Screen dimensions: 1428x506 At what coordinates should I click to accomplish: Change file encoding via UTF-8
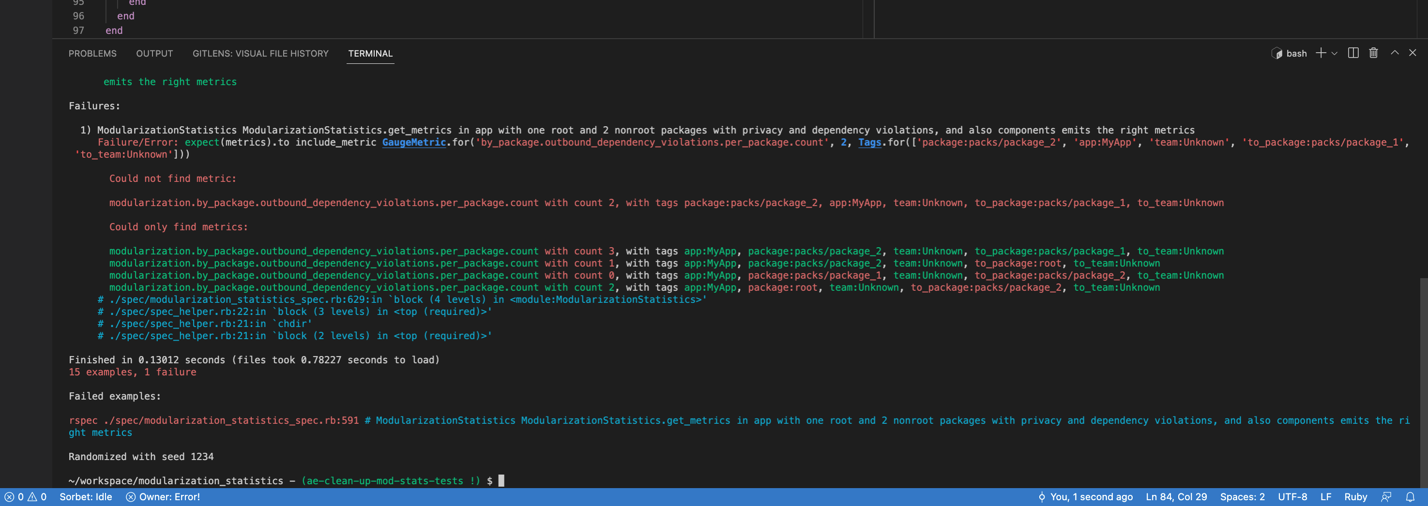point(1292,497)
